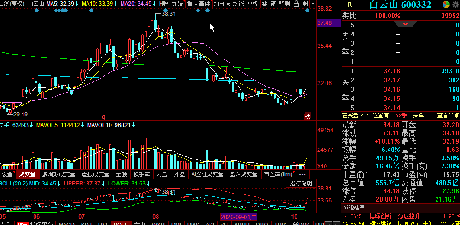Viewport: 460px width, 225px height.
Task: Click the down arrow next to MA5 value
Action: [x=77, y=4]
